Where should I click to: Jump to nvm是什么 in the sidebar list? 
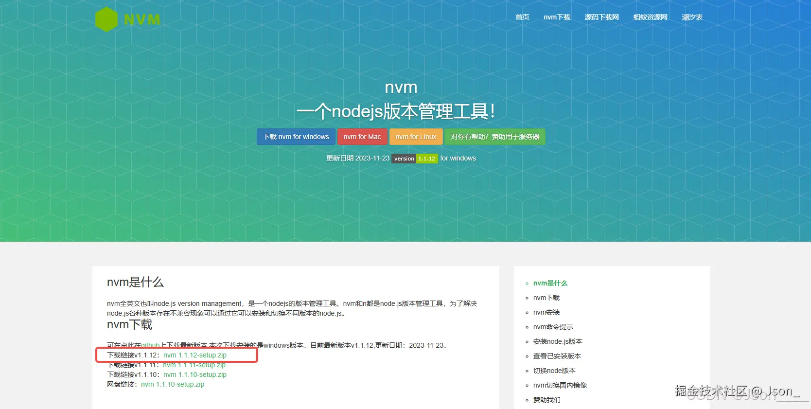(x=550, y=283)
